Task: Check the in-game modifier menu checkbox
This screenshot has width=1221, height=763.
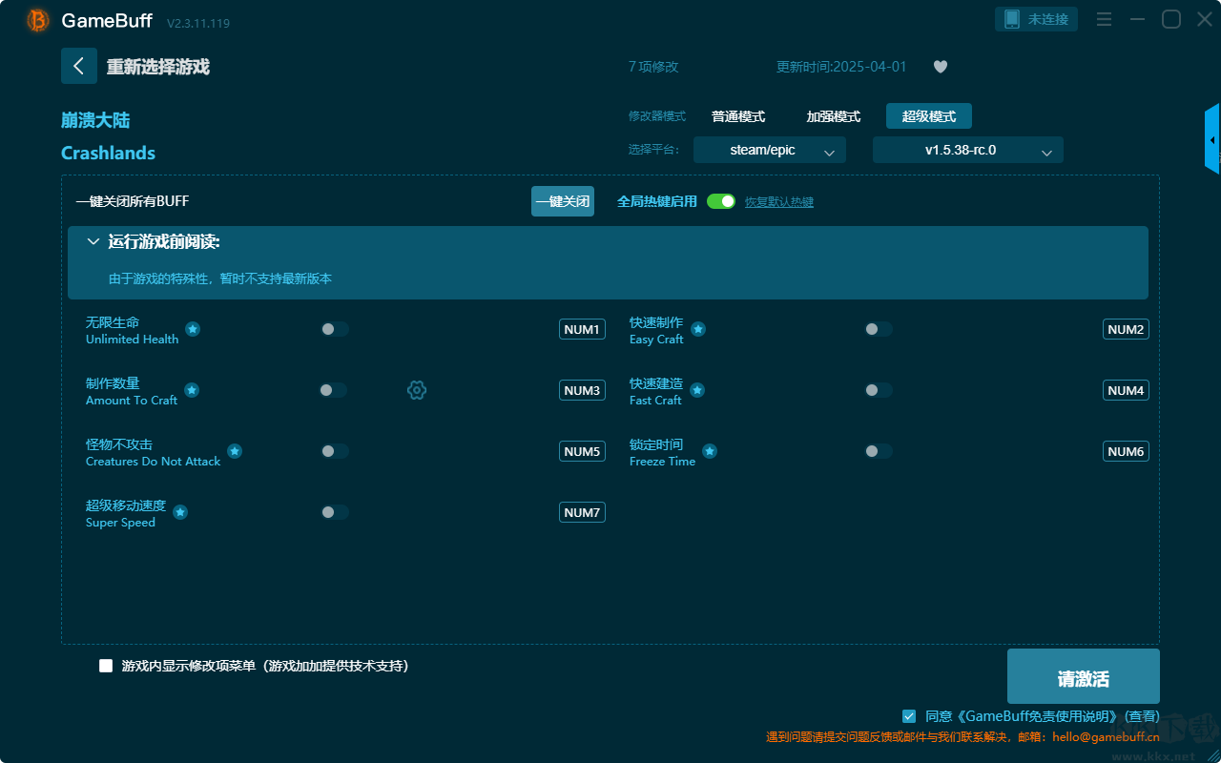Action: tap(106, 666)
